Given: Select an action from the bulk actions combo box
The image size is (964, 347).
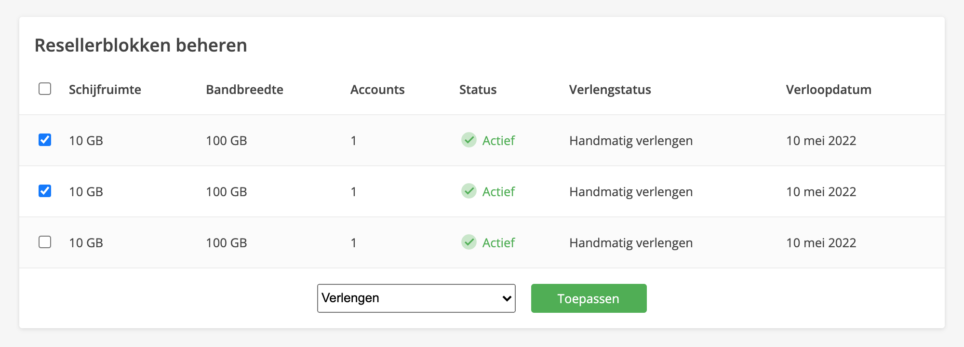Looking at the screenshot, I should click(416, 298).
